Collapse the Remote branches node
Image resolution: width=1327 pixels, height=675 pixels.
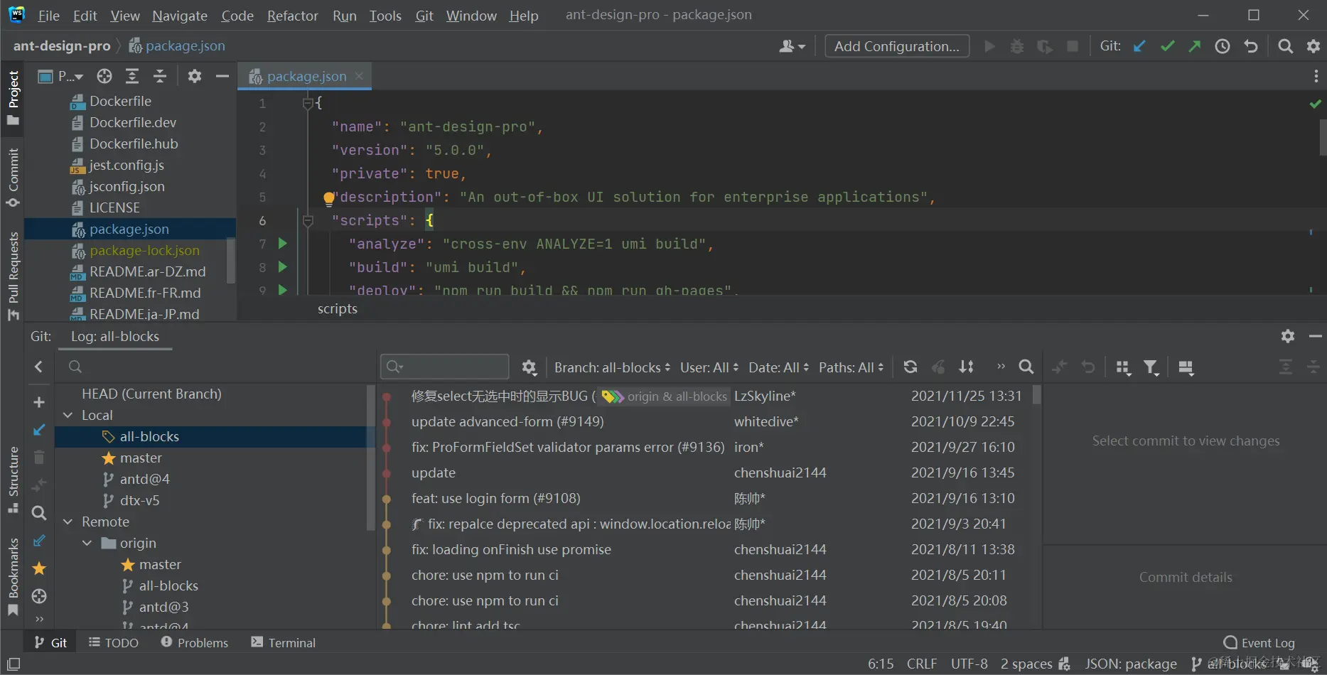(x=68, y=522)
